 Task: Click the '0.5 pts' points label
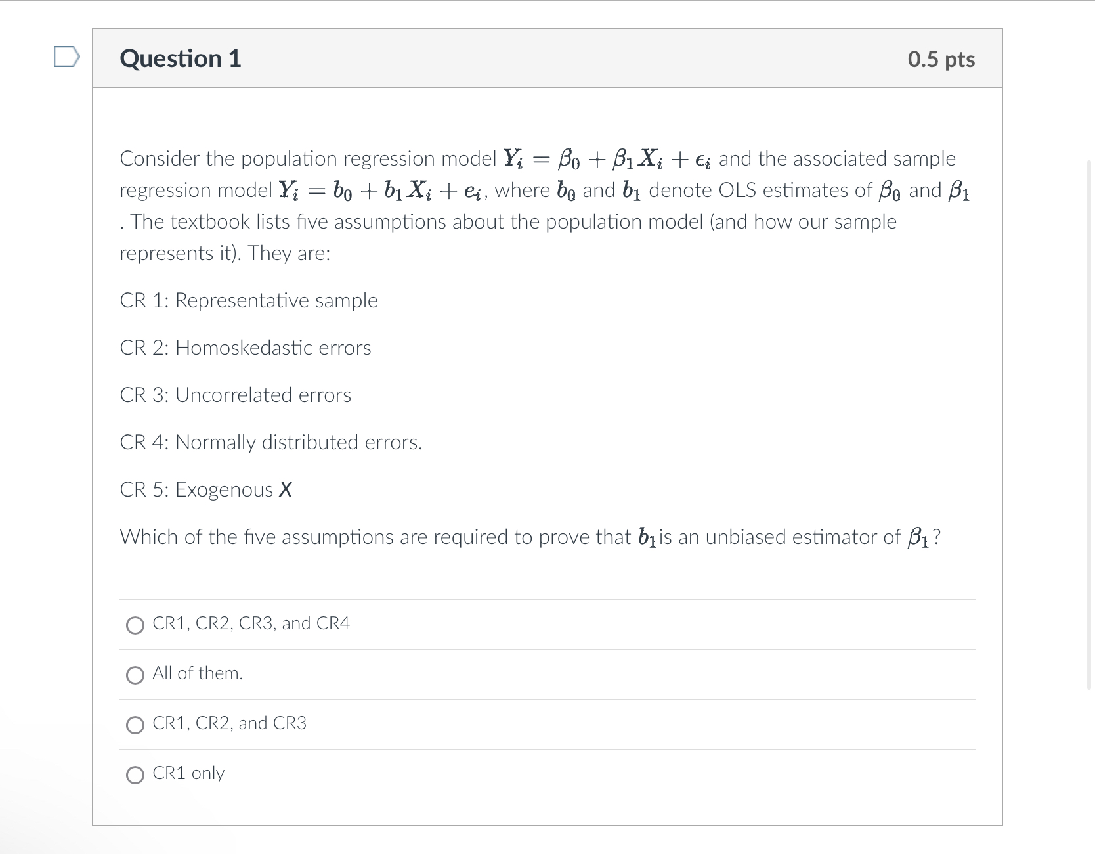pyautogui.click(x=941, y=59)
